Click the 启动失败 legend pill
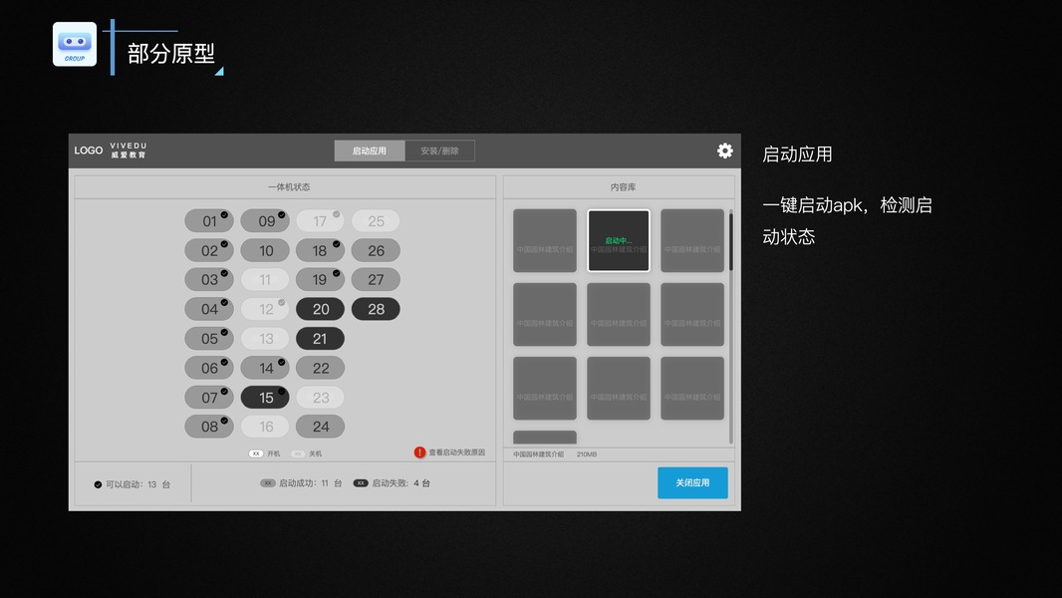Image resolution: width=1062 pixels, height=598 pixels. (x=361, y=482)
